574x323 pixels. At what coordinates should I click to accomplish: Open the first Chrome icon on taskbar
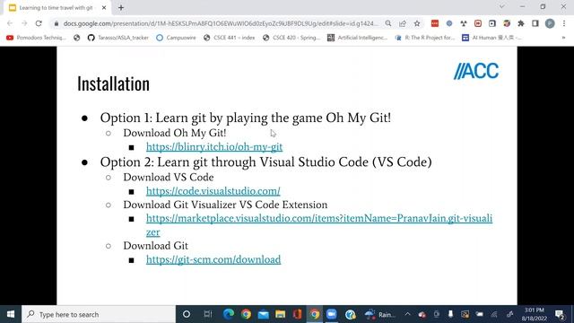(246, 314)
